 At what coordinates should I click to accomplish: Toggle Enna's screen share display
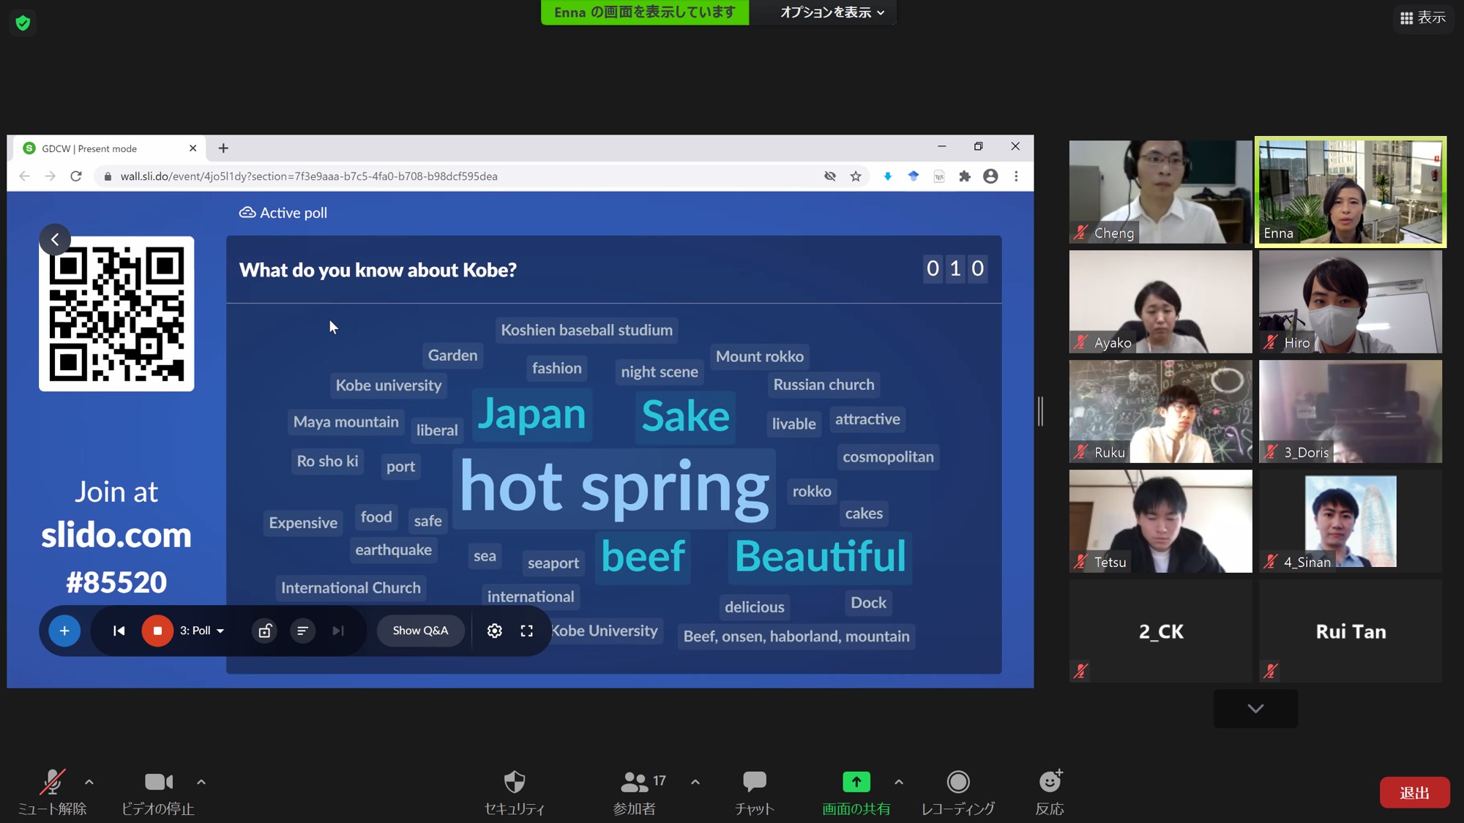pyautogui.click(x=646, y=12)
